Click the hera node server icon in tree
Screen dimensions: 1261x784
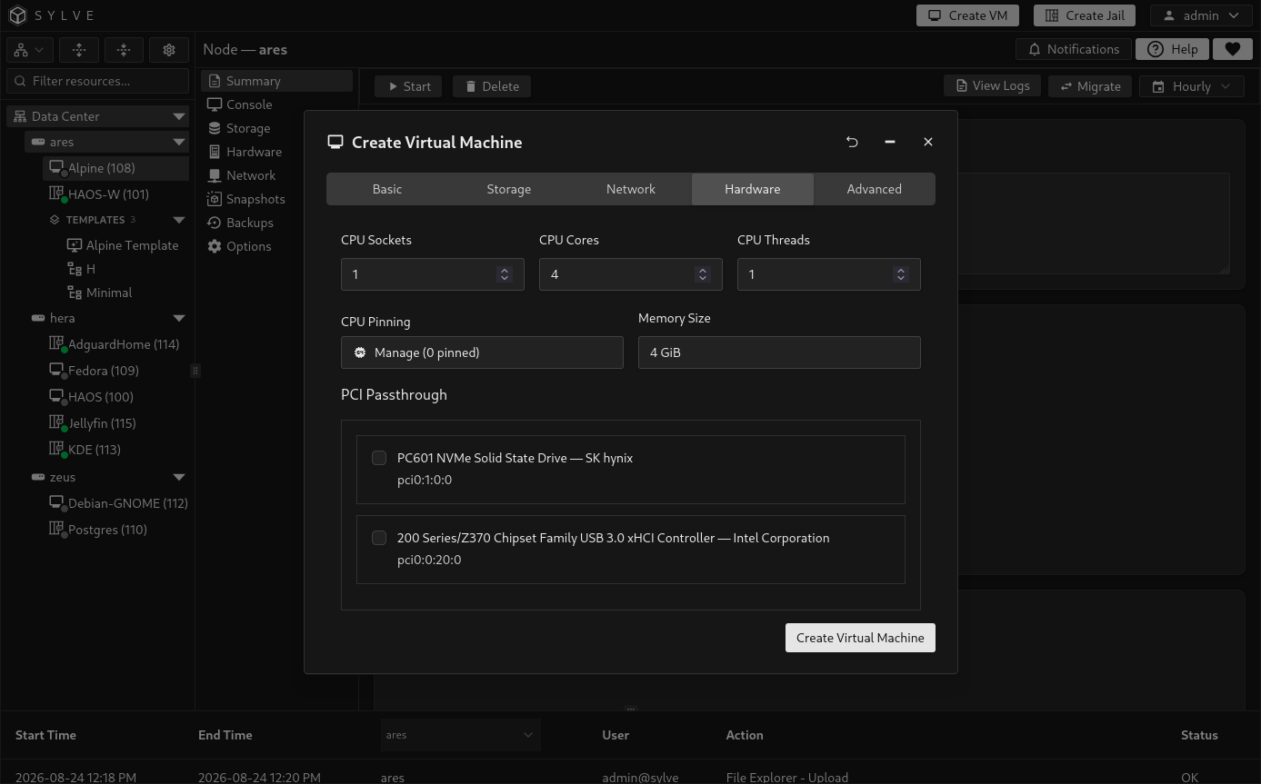[38, 318]
